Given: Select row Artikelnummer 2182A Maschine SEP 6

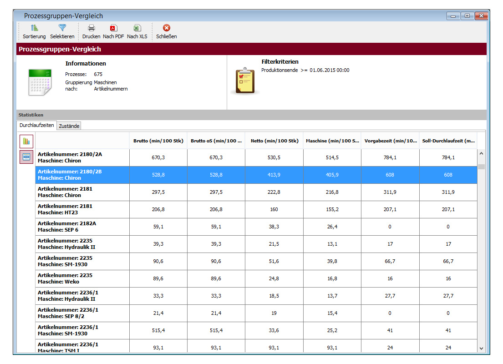Looking at the screenshot, I should tap(256, 227).
